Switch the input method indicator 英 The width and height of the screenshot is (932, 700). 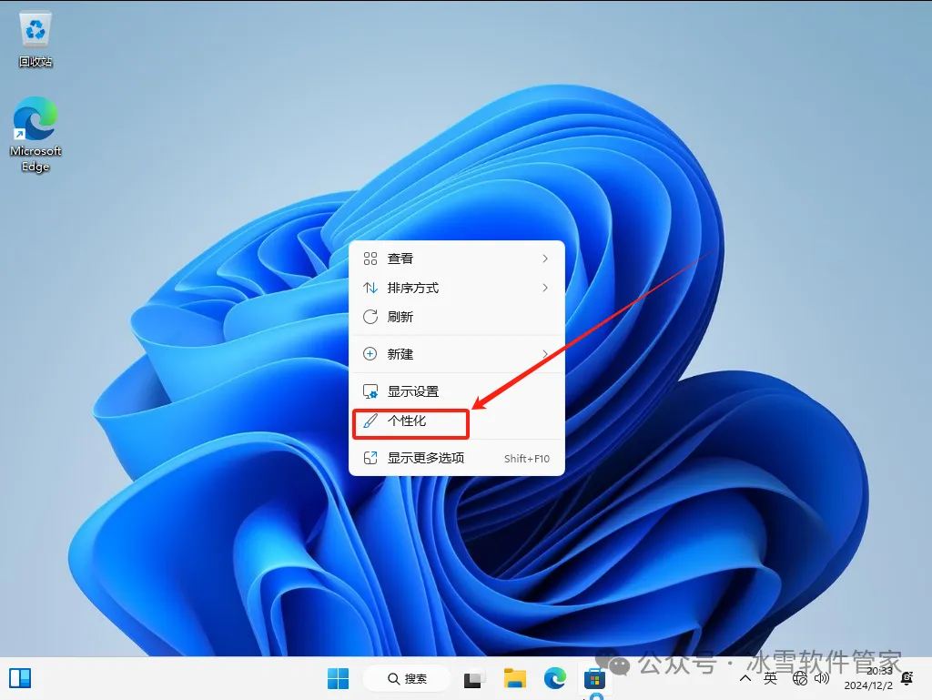(770, 678)
